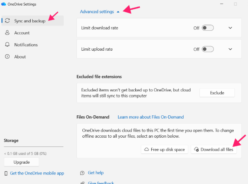Collapse the Advanced settings section
The height and width of the screenshot is (184, 248).
click(118, 12)
